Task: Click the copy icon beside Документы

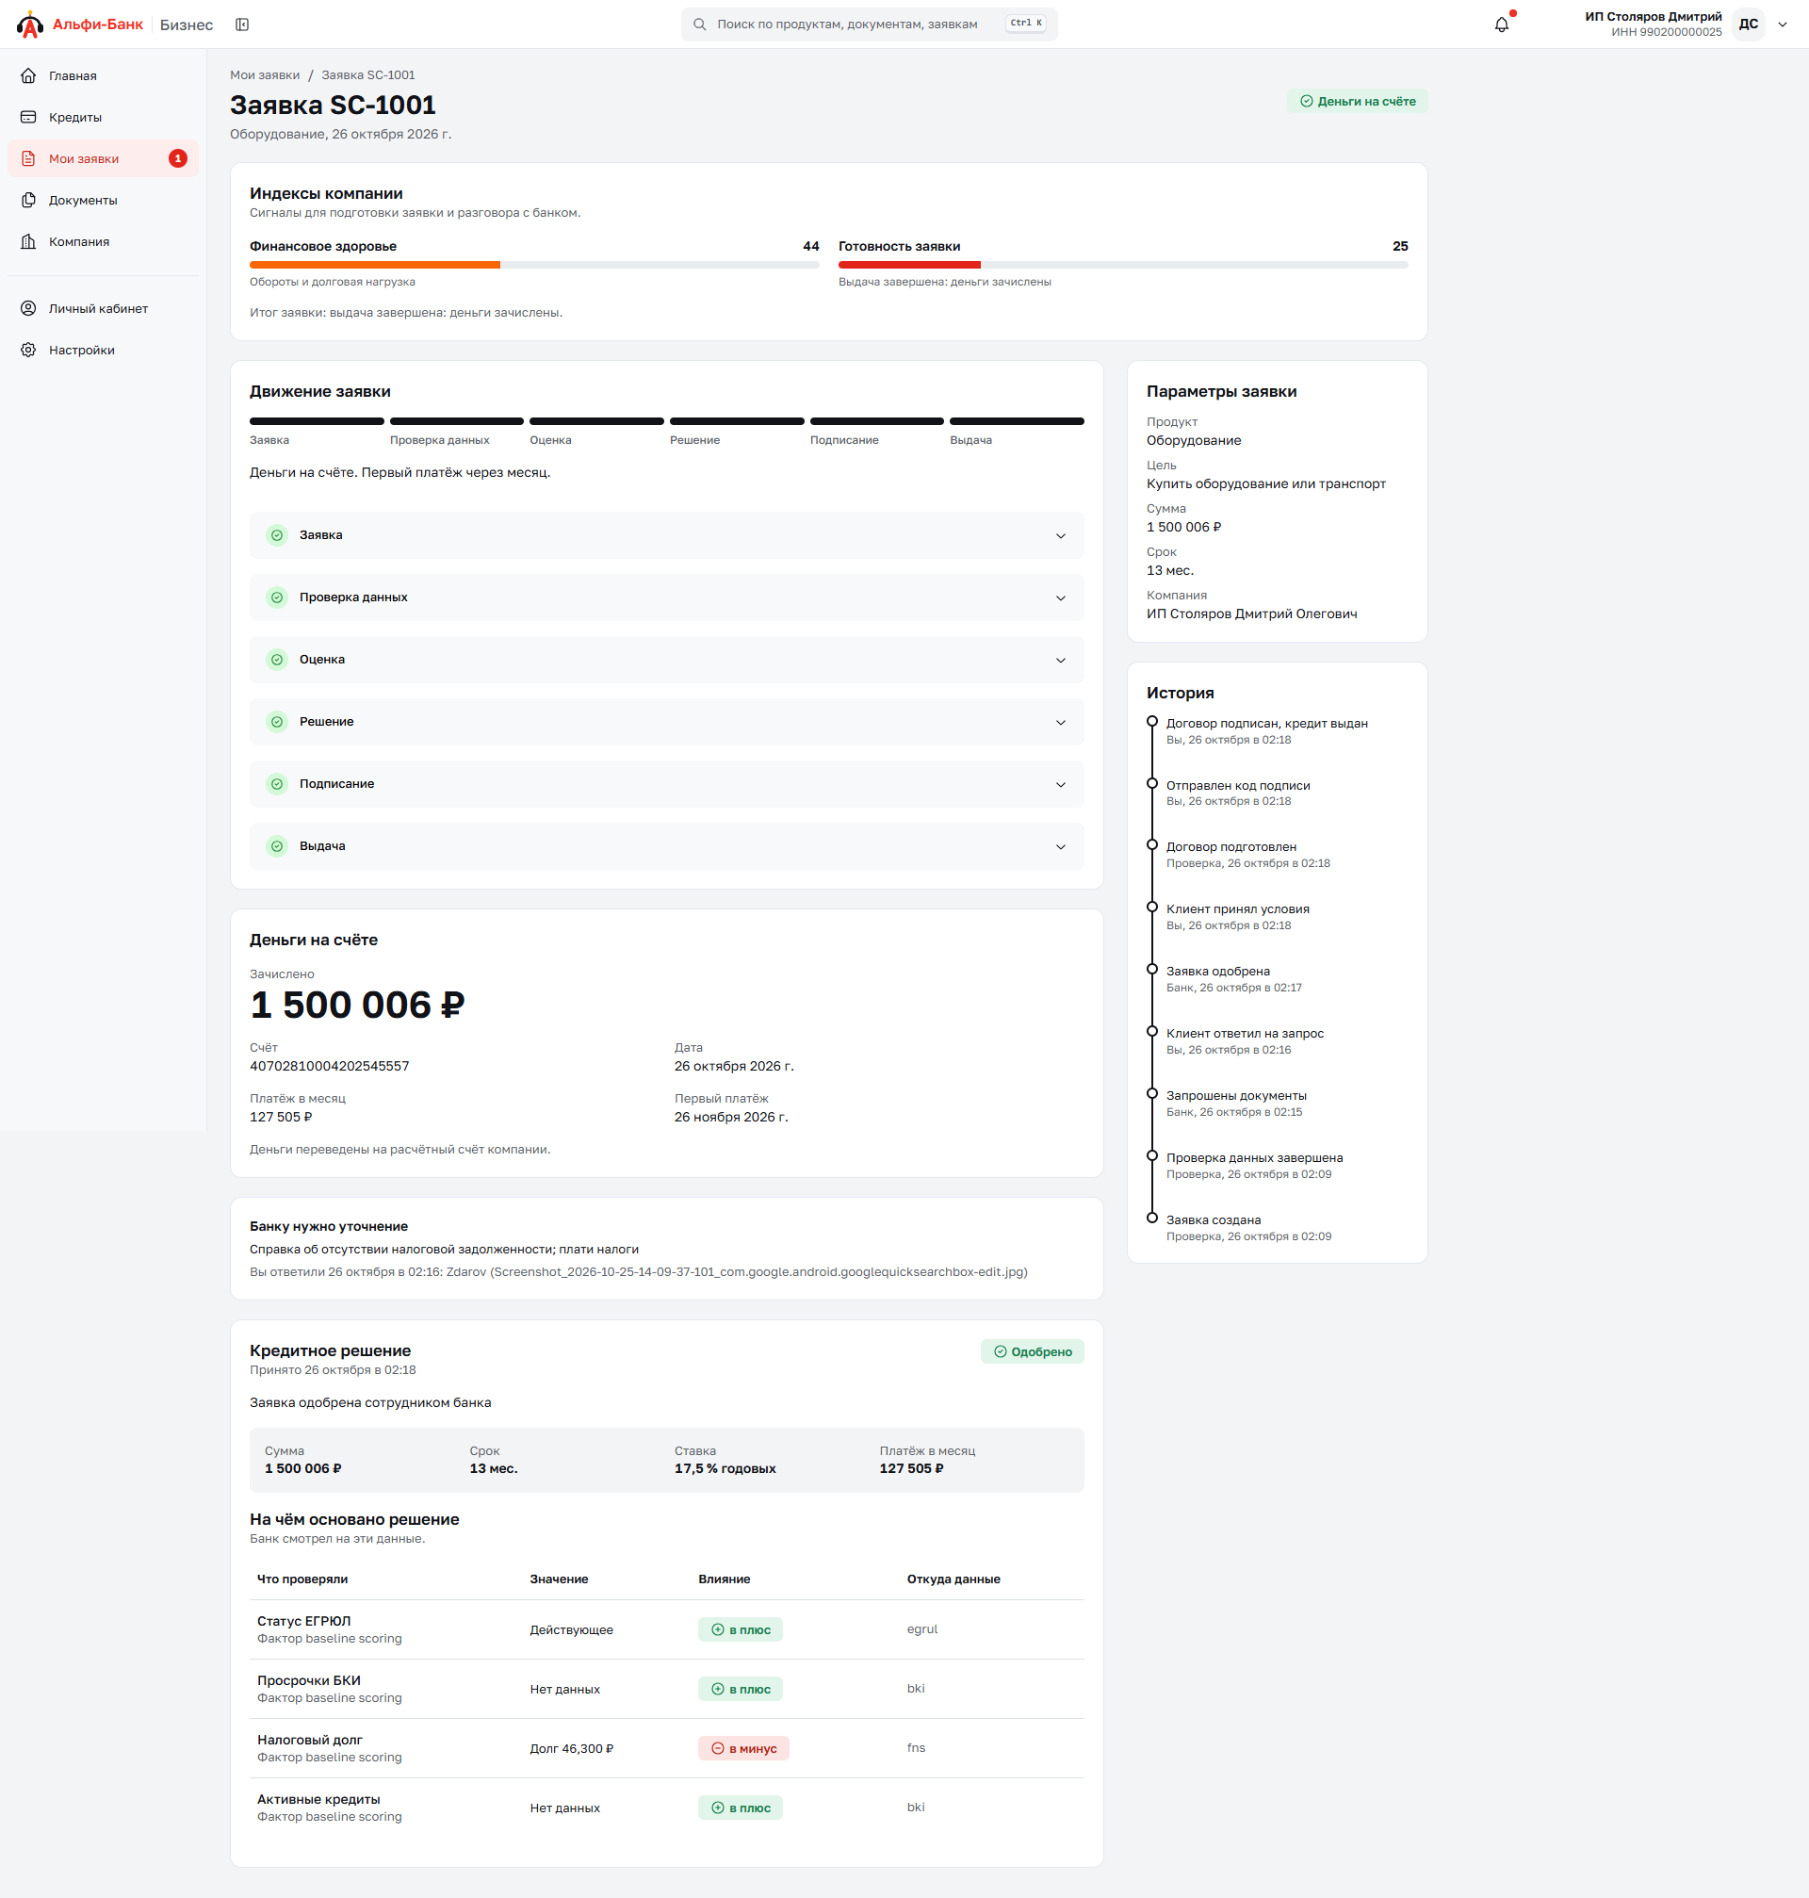Action: (x=29, y=200)
